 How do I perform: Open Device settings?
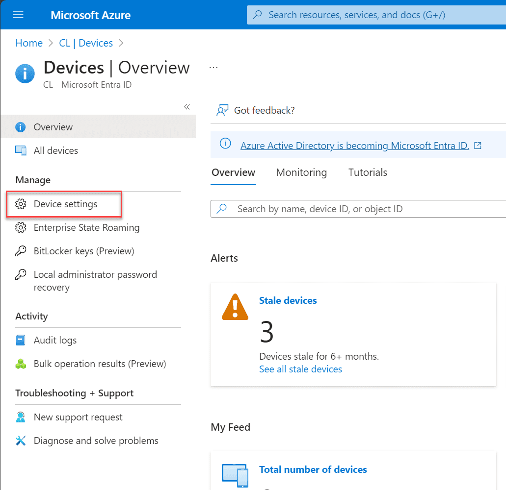pyautogui.click(x=65, y=204)
